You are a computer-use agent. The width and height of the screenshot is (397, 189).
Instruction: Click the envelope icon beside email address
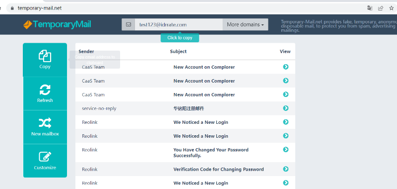coord(129,24)
